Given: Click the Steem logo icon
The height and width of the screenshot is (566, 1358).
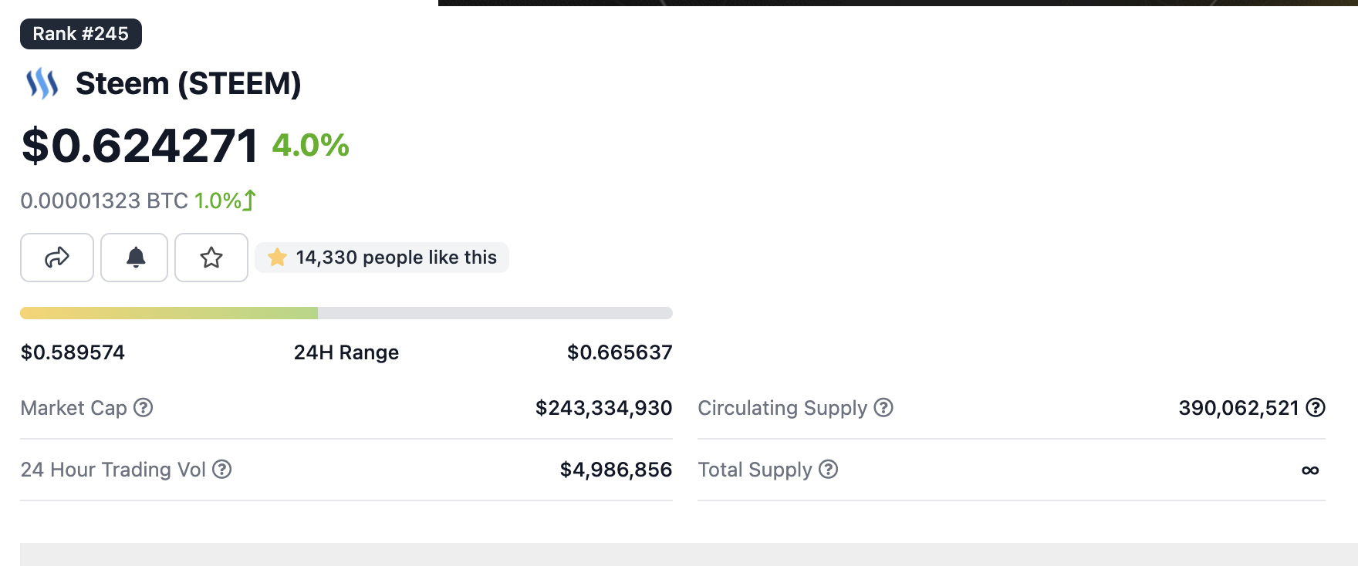Looking at the screenshot, I should (42, 83).
